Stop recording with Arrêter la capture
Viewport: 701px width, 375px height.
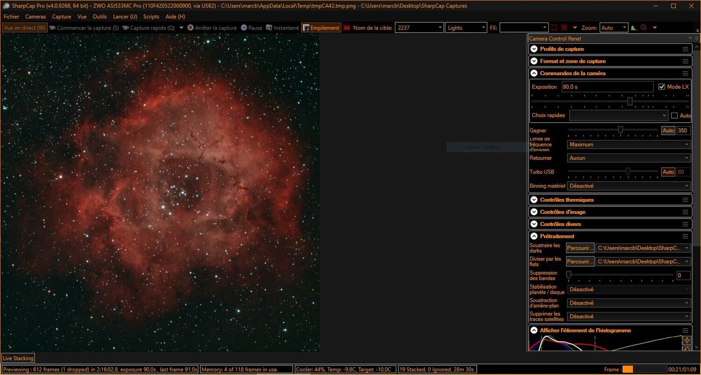(x=212, y=28)
